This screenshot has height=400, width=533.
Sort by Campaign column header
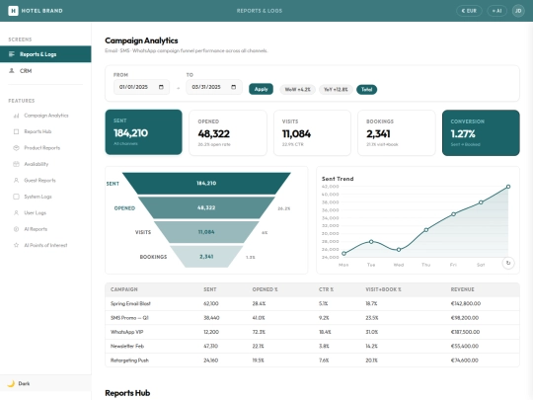pyautogui.click(x=124, y=289)
